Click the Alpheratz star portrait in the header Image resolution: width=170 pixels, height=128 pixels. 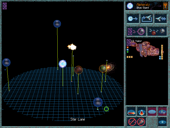click(130, 6)
